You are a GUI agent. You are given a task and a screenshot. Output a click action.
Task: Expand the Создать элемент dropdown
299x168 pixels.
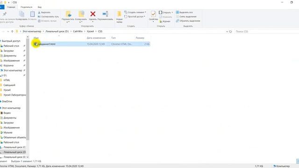tap(145, 12)
